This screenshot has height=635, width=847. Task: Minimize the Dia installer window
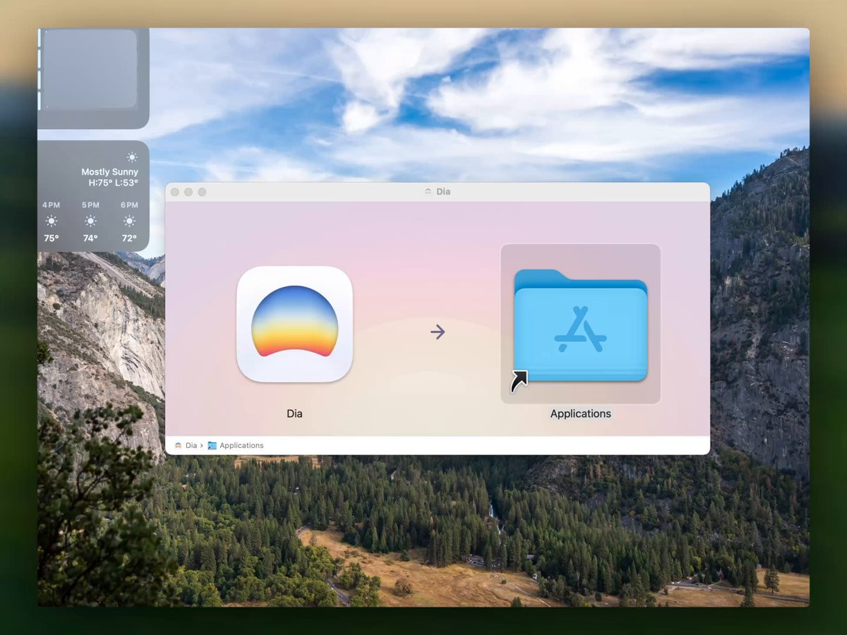pyautogui.click(x=188, y=192)
